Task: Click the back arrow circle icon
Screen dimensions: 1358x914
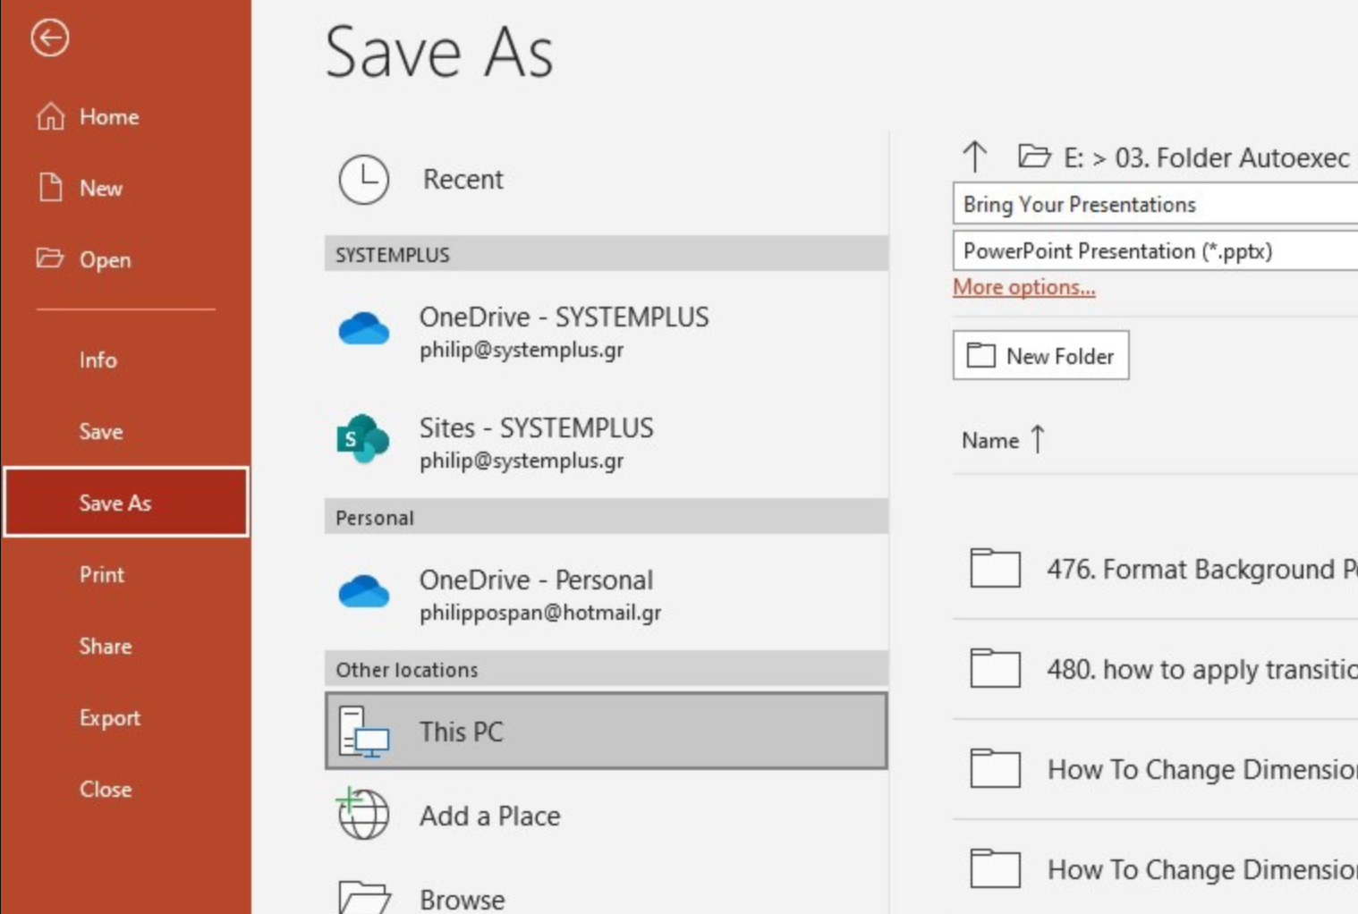Action: click(x=50, y=38)
